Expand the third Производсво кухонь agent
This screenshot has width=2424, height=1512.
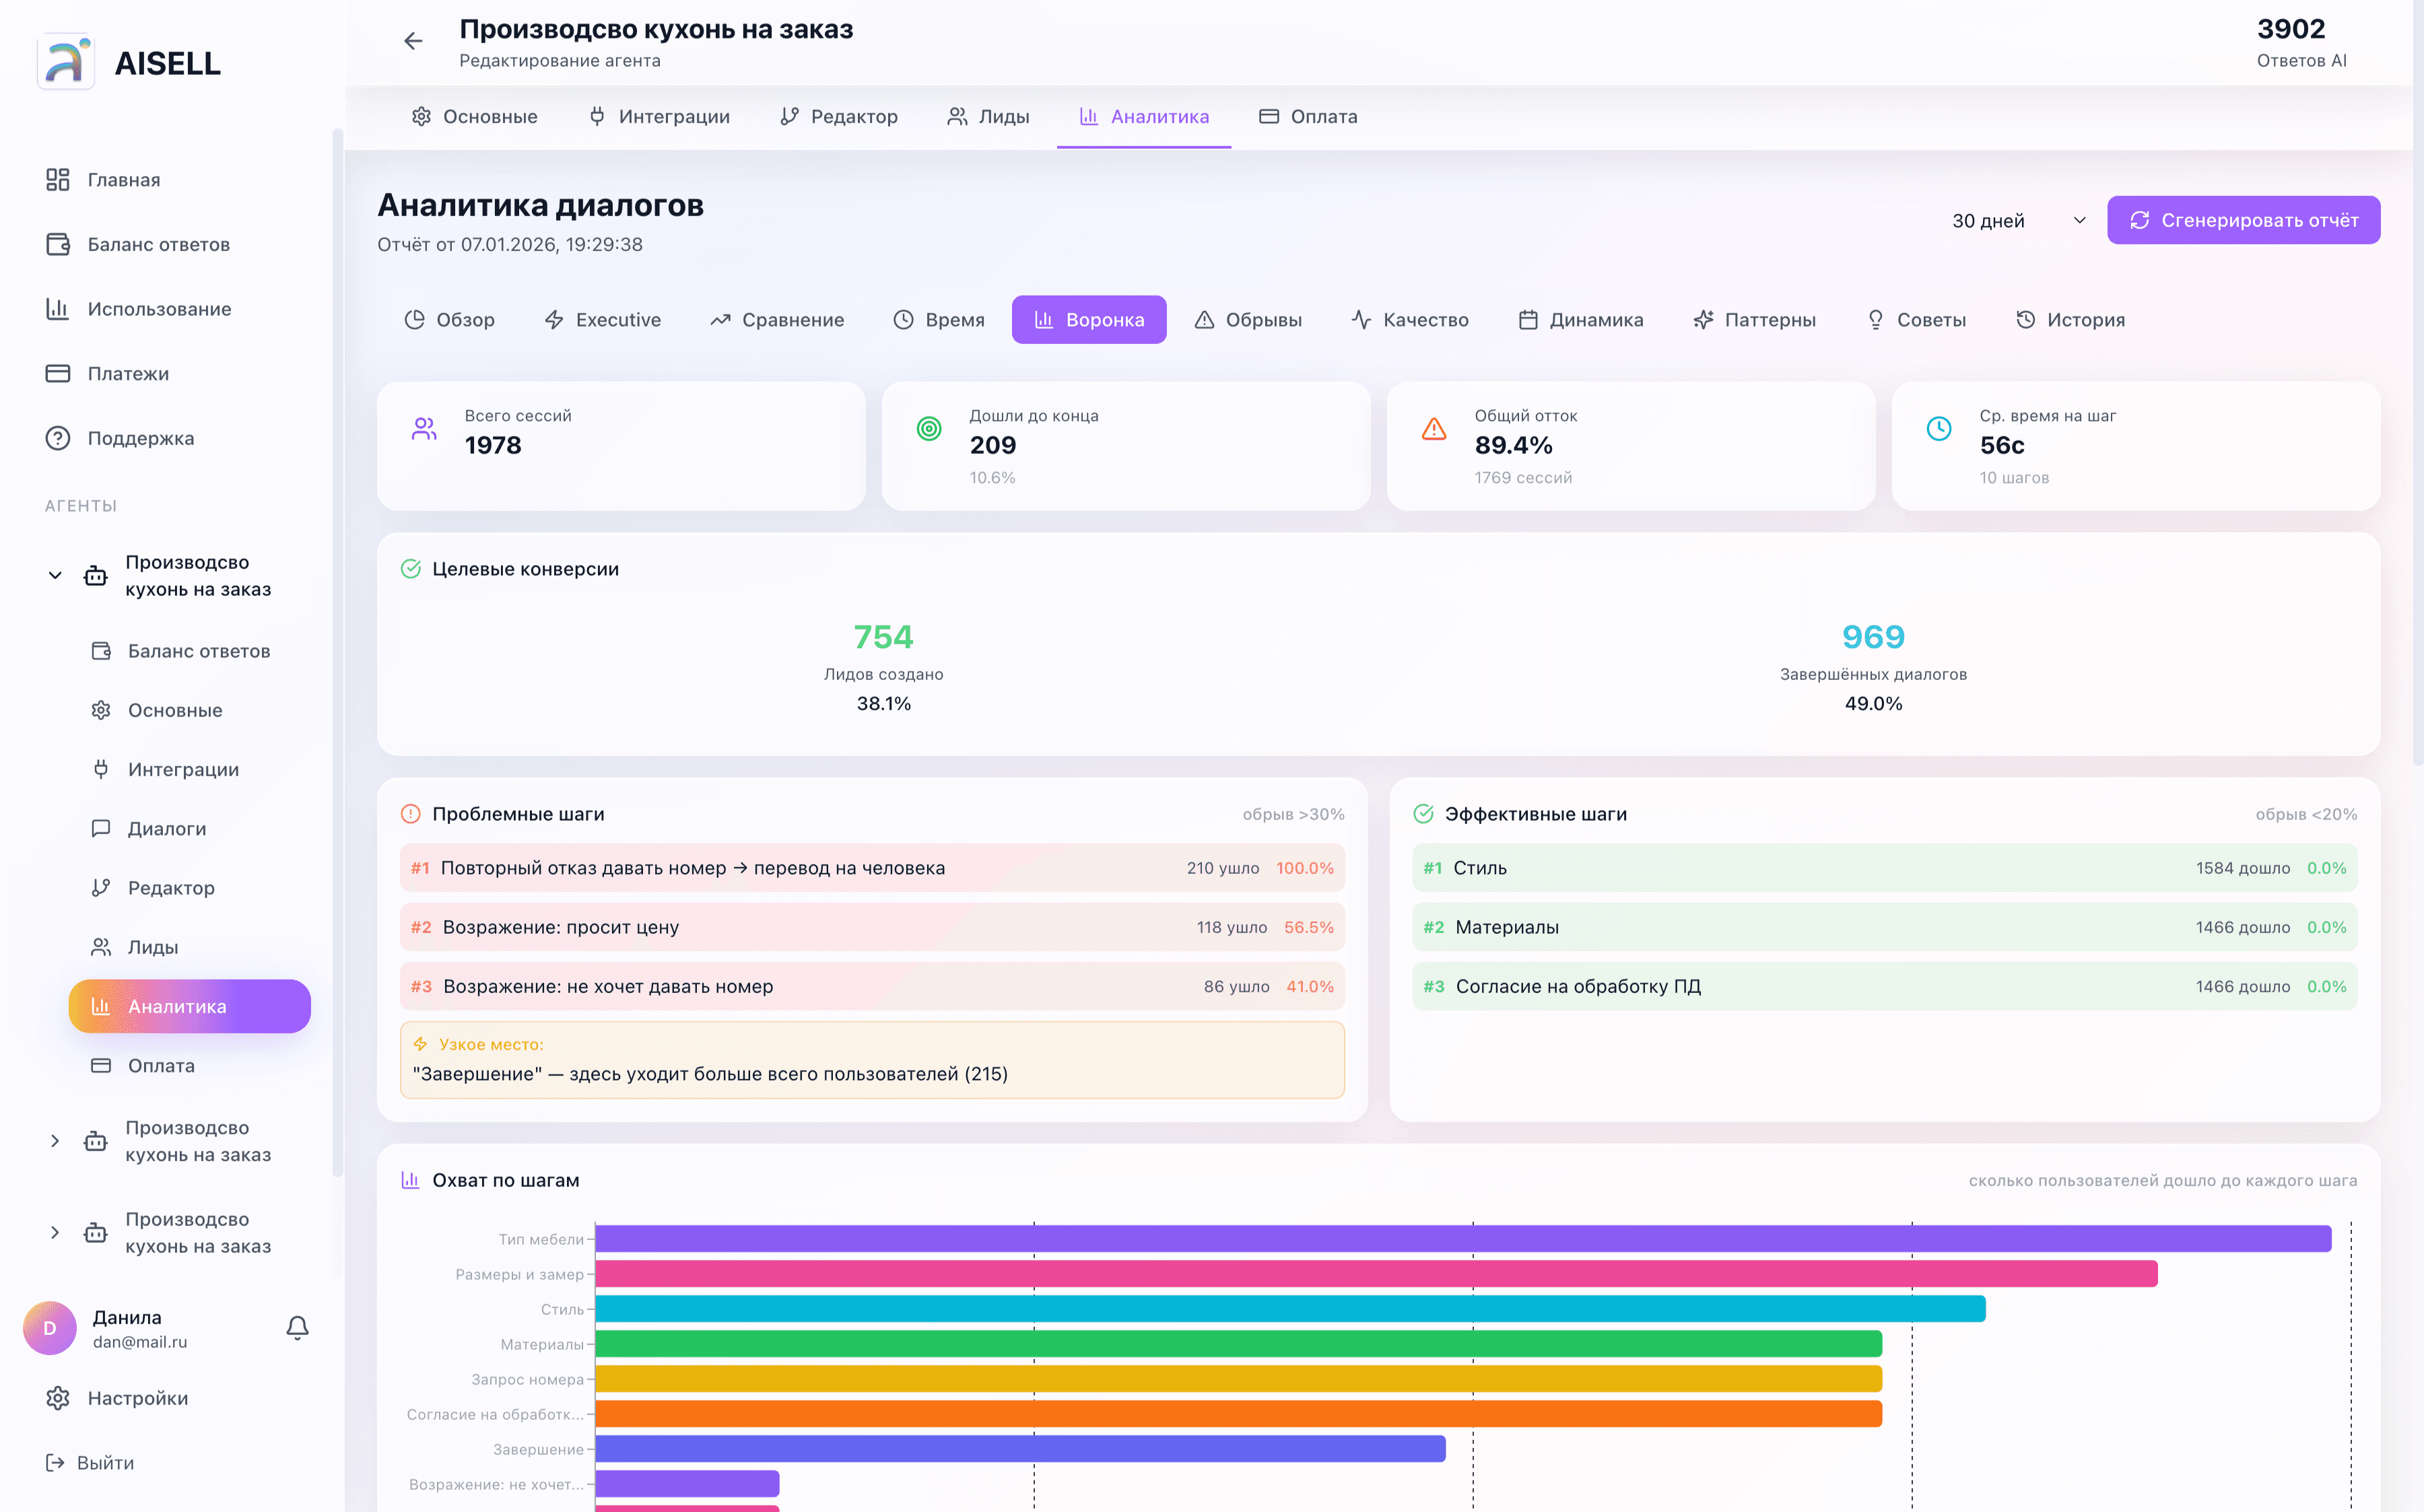pyautogui.click(x=55, y=1233)
